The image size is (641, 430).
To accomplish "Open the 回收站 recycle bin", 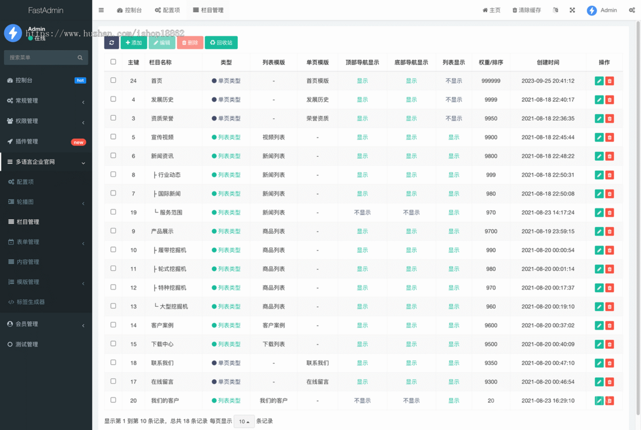I will (221, 42).
